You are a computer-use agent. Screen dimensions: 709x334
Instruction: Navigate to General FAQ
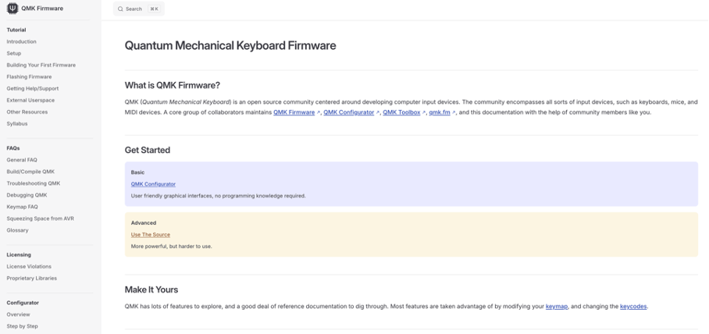pos(22,160)
